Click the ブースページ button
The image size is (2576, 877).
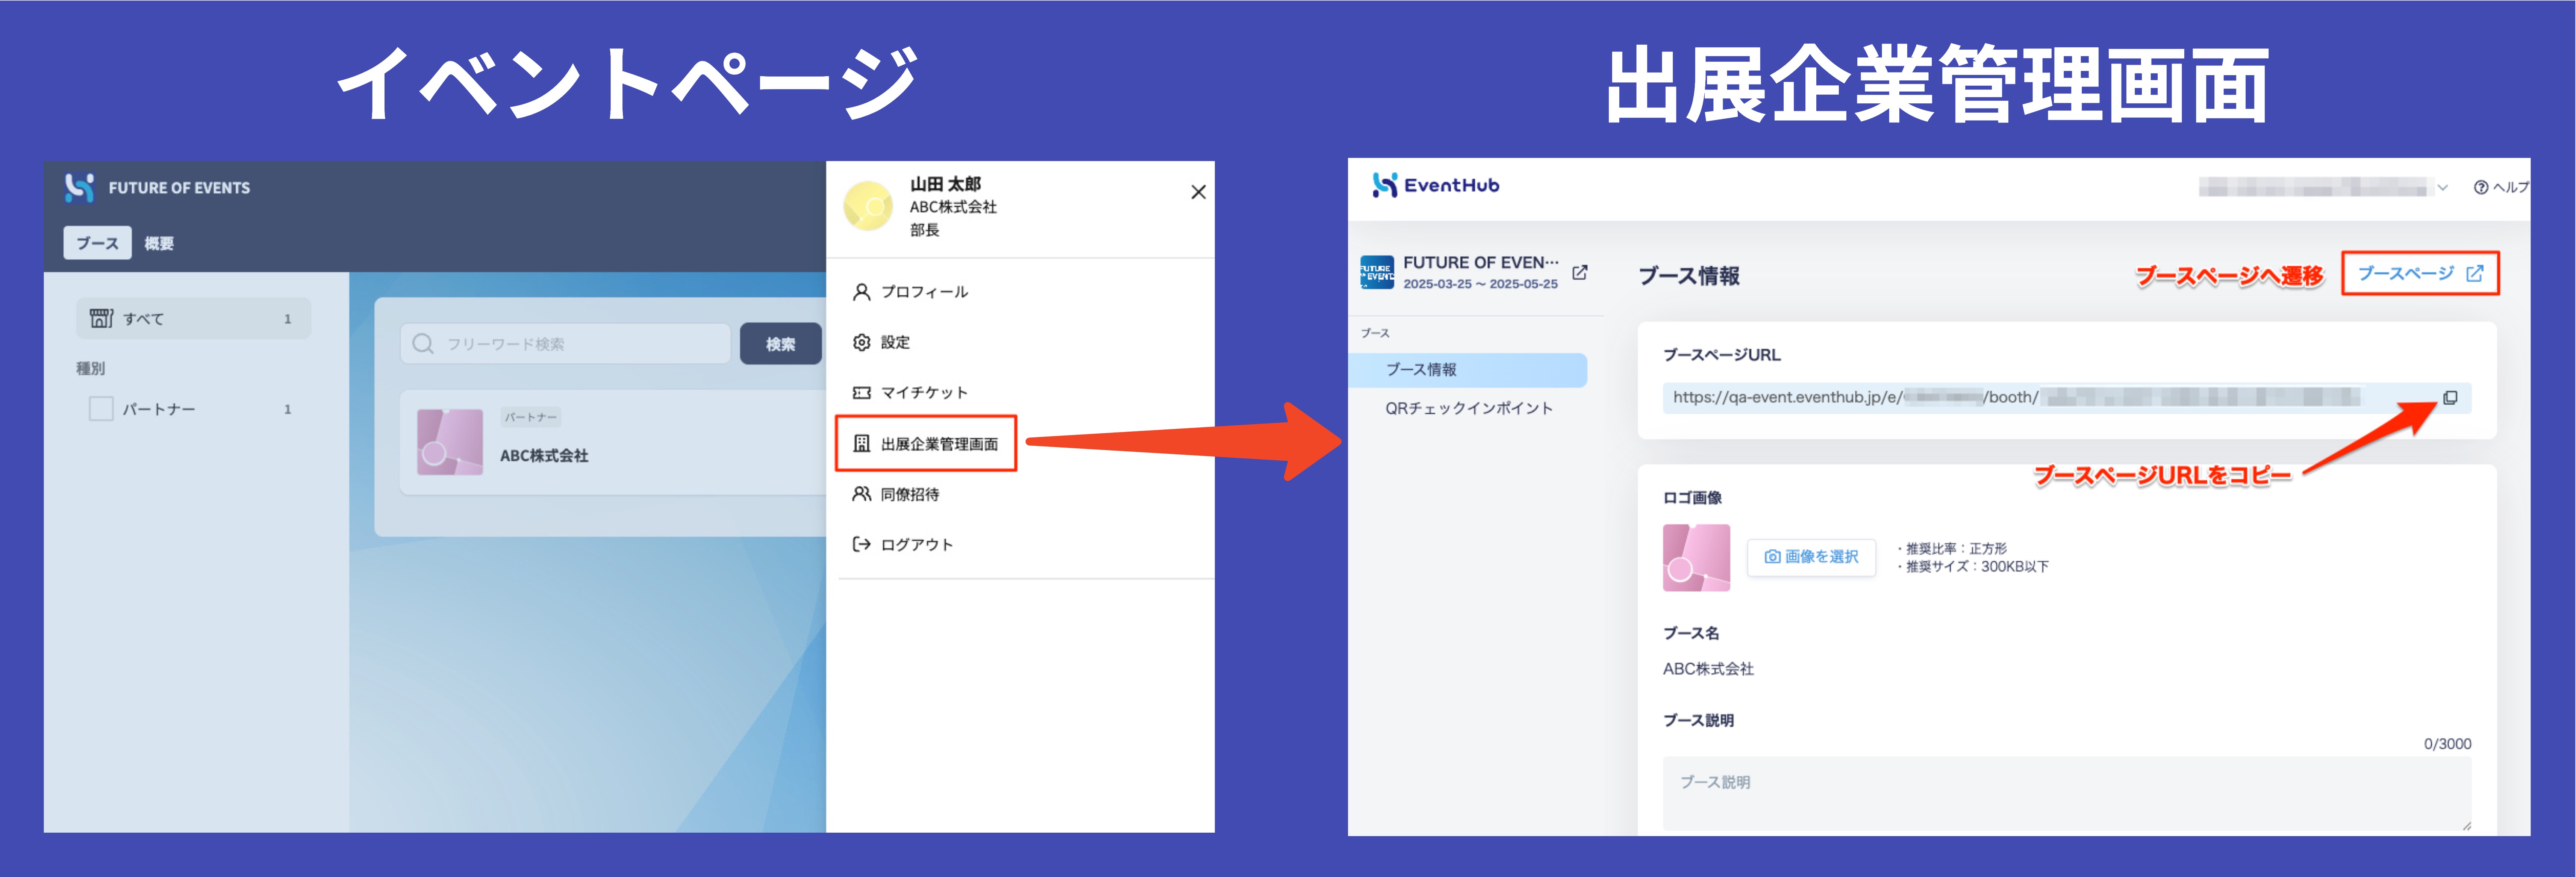click(2420, 274)
